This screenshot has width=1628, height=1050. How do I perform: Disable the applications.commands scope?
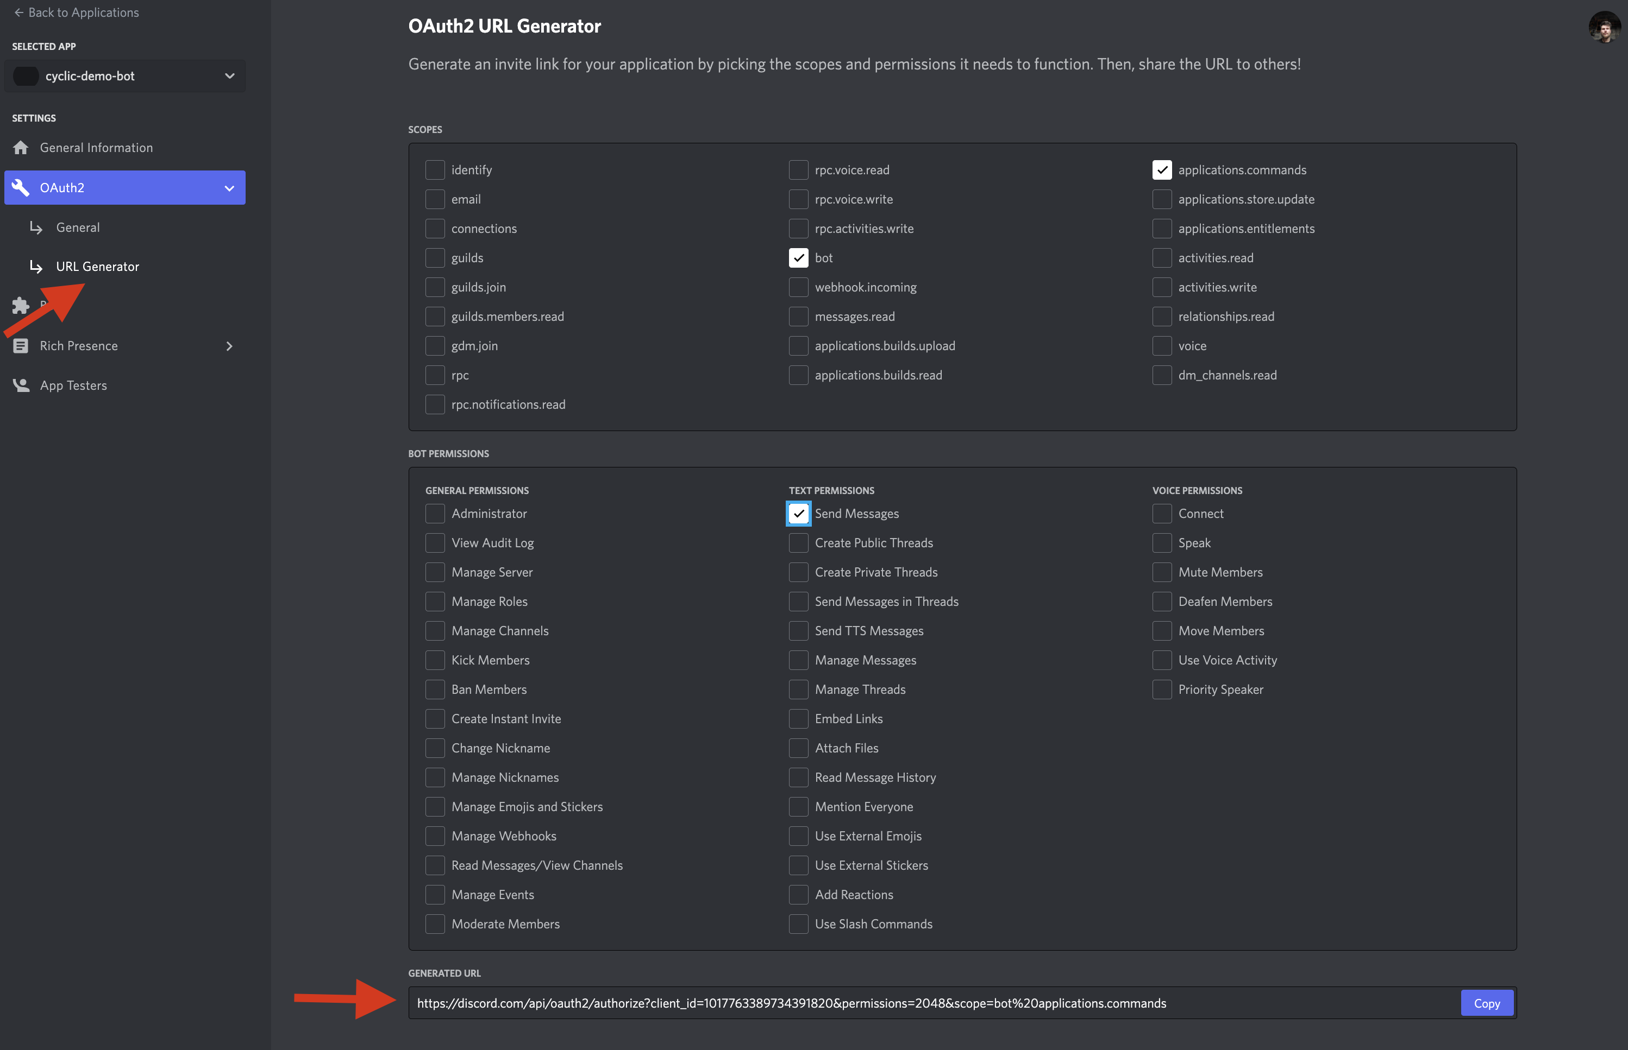1161,170
